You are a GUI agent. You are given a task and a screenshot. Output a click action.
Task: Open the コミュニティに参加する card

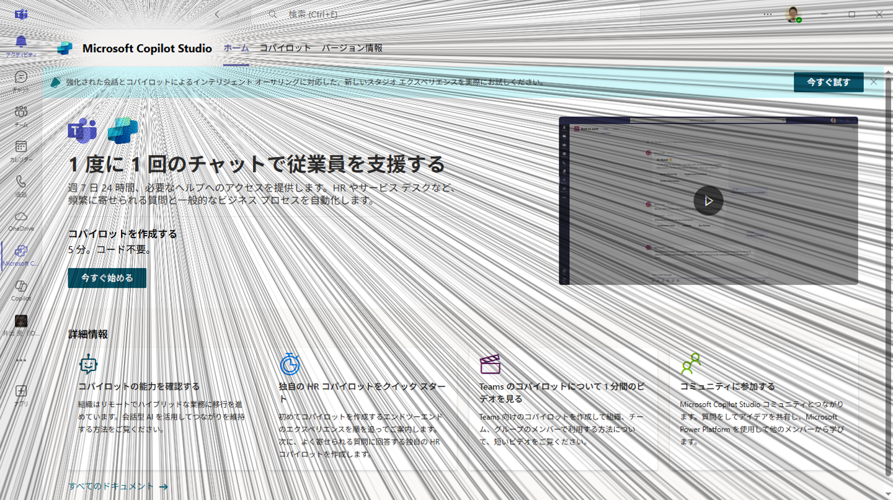coord(727,386)
